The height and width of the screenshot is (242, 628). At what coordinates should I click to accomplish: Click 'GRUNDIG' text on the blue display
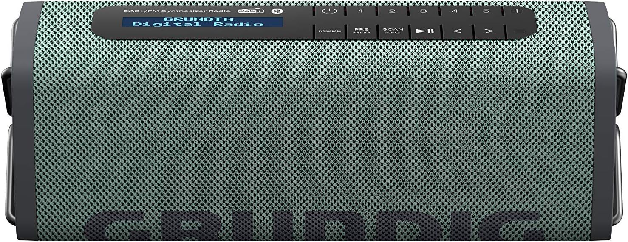coord(198,19)
